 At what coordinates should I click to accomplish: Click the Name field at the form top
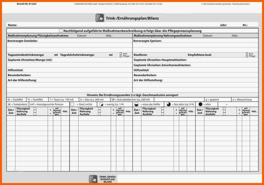[99, 25]
